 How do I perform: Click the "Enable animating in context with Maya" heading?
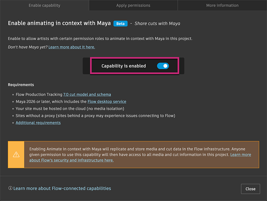pos(59,23)
